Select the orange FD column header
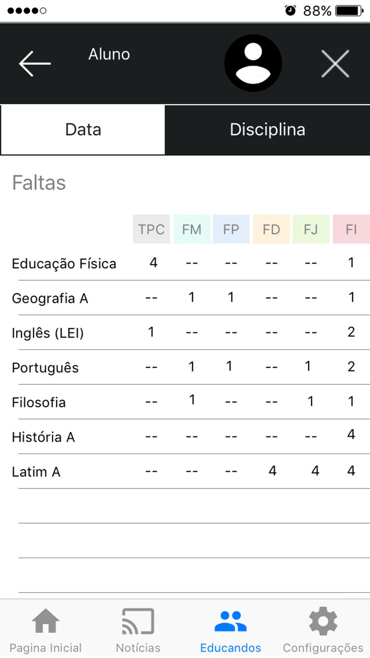This screenshot has height=658, width=370. [272, 229]
